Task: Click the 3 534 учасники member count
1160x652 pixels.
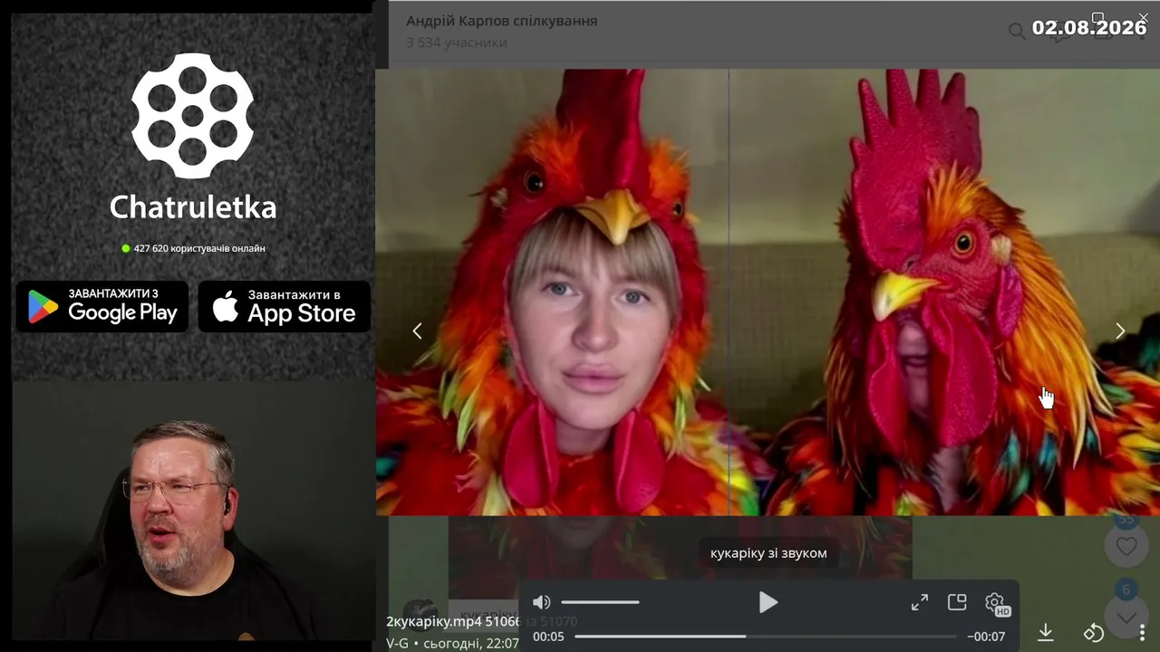Action: click(x=457, y=43)
